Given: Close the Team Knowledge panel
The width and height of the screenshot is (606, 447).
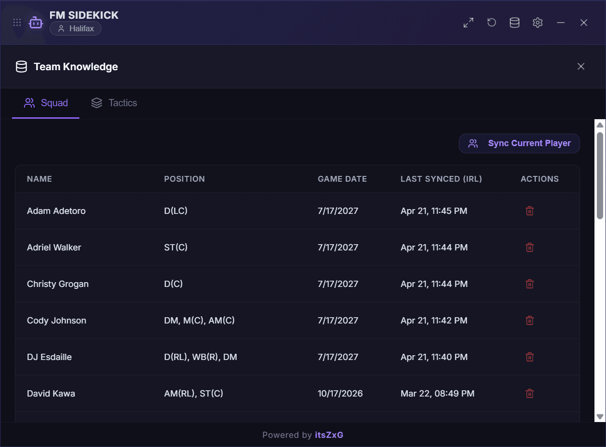Looking at the screenshot, I should pos(581,66).
